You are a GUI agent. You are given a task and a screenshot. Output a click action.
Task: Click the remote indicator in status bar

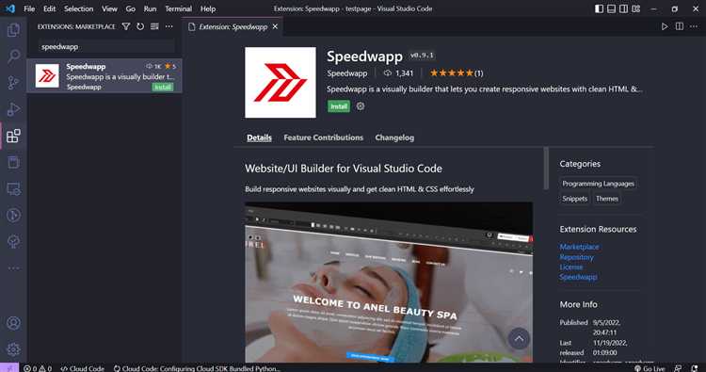9,367
